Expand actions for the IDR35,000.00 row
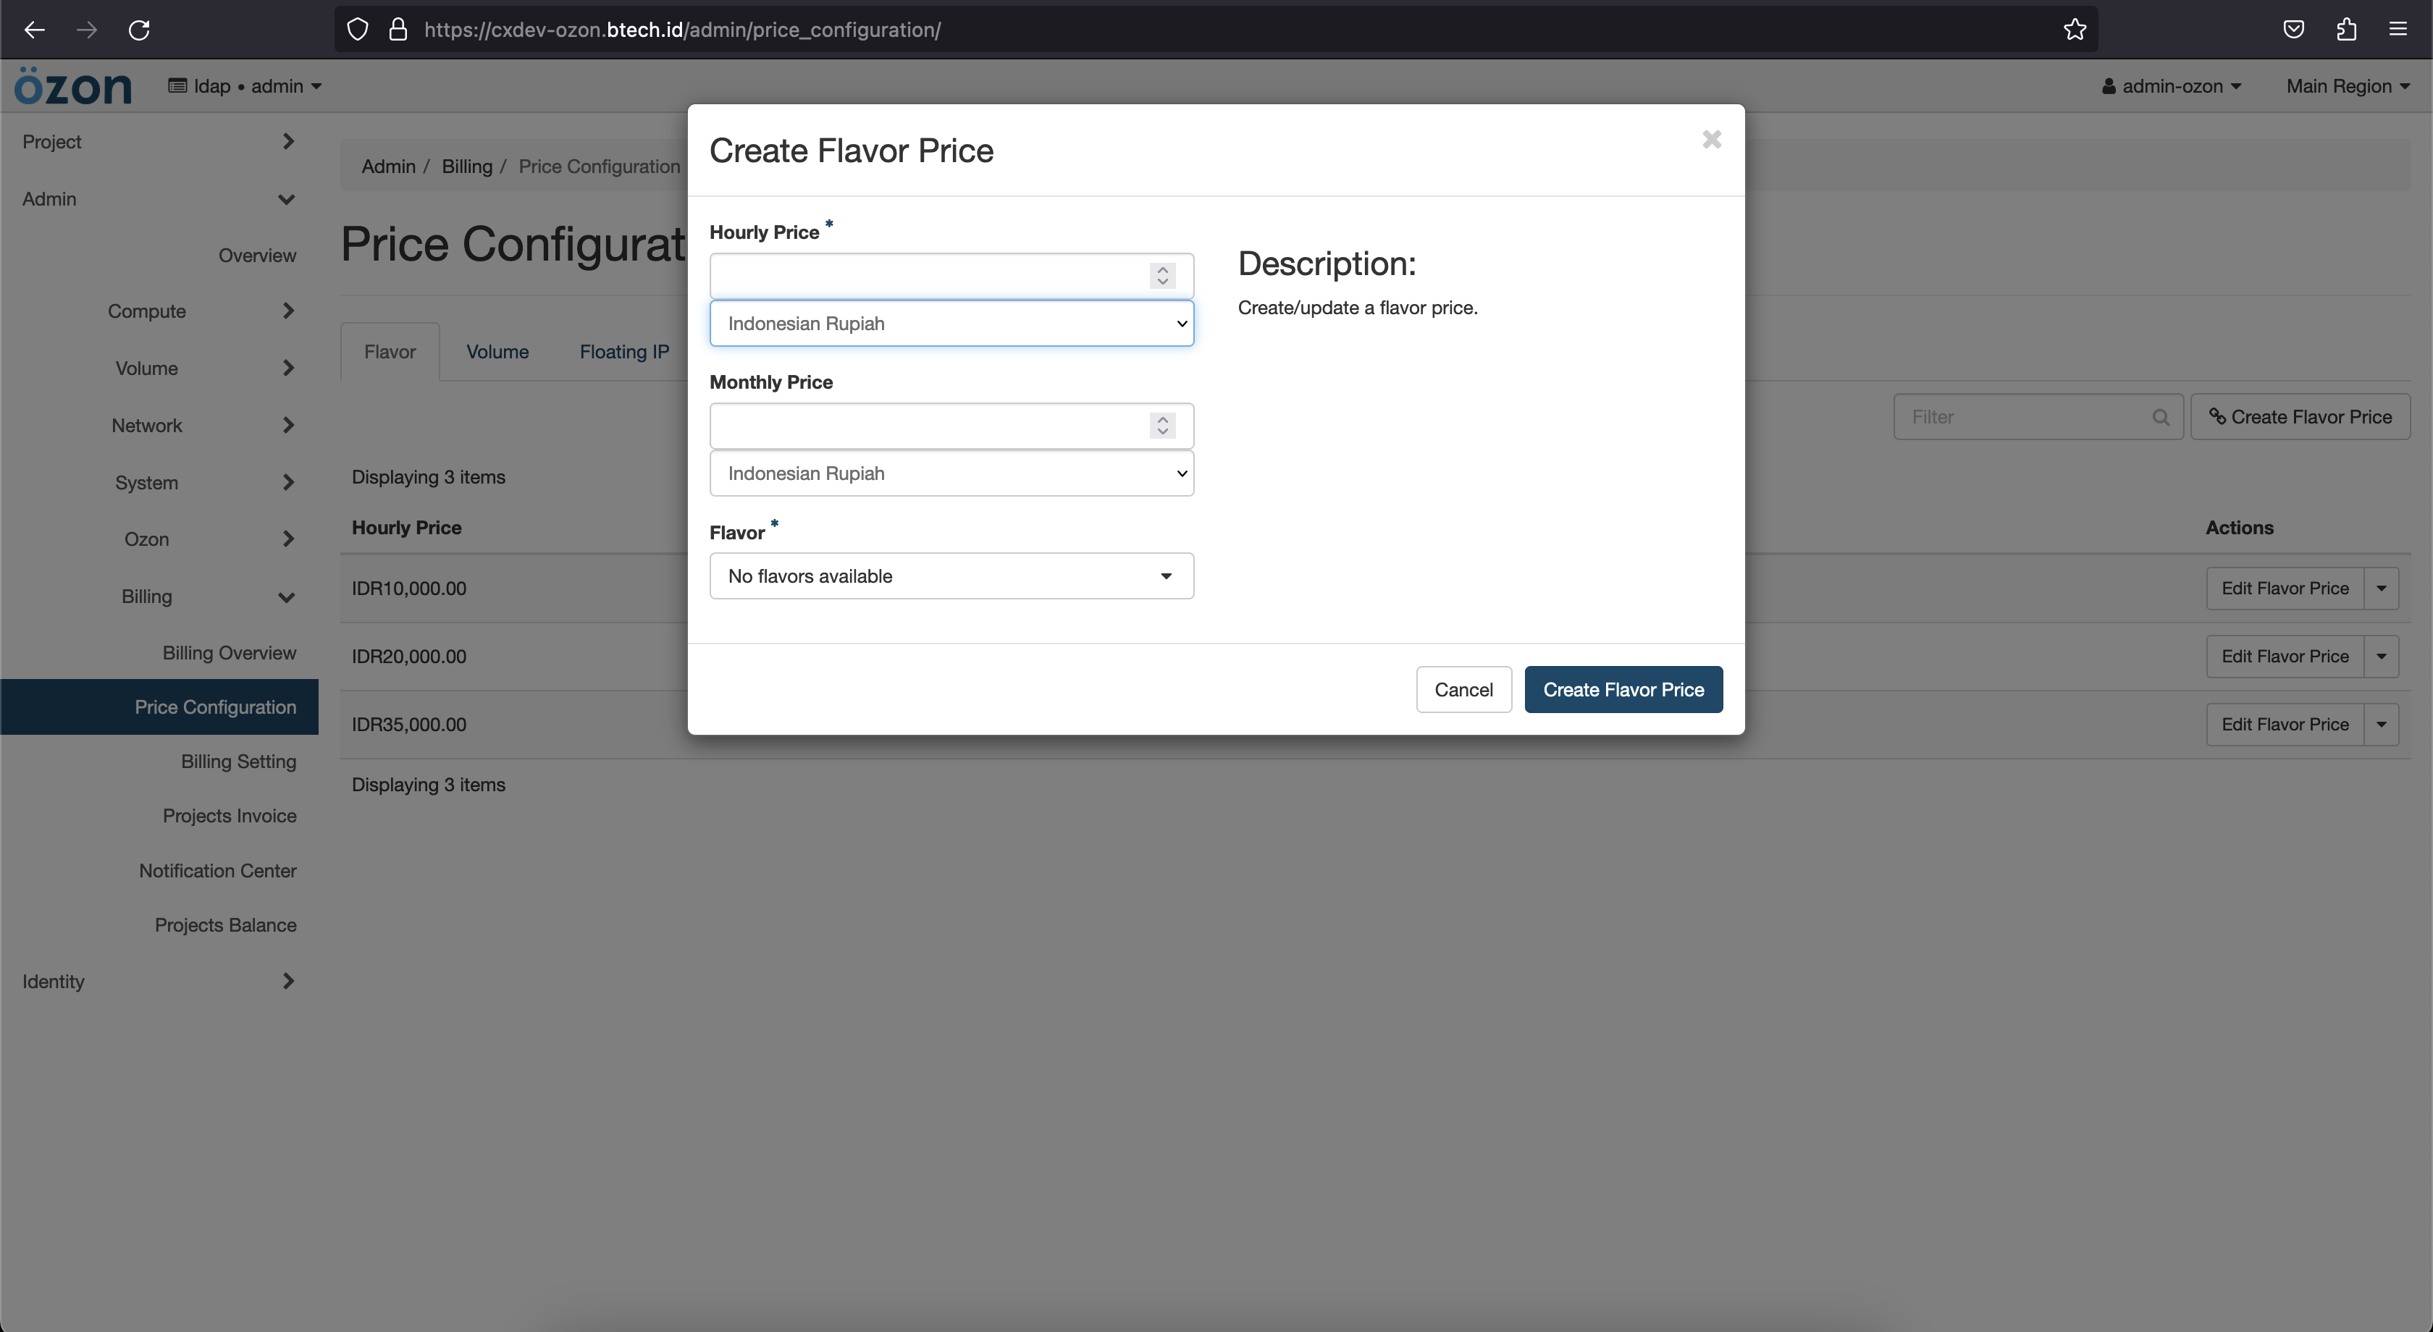This screenshot has width=2433, height=1332. 2381,724
